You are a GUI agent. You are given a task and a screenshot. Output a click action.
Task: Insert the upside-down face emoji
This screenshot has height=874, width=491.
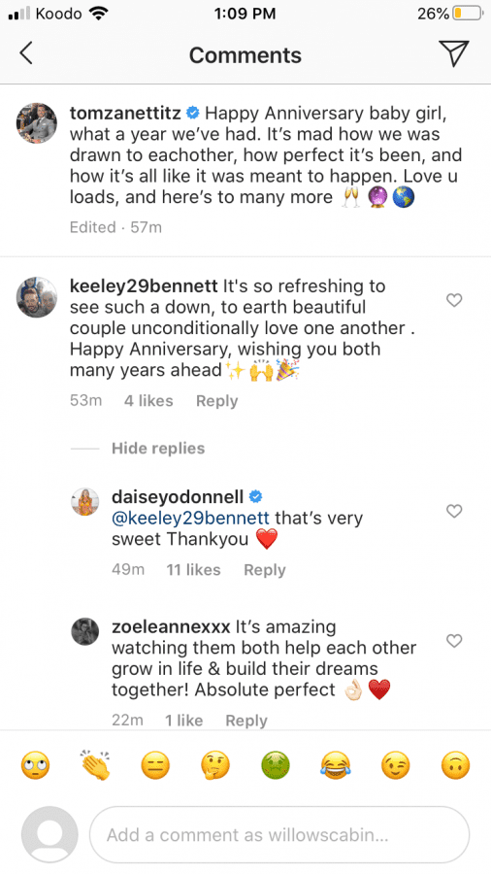click(455, 765)
